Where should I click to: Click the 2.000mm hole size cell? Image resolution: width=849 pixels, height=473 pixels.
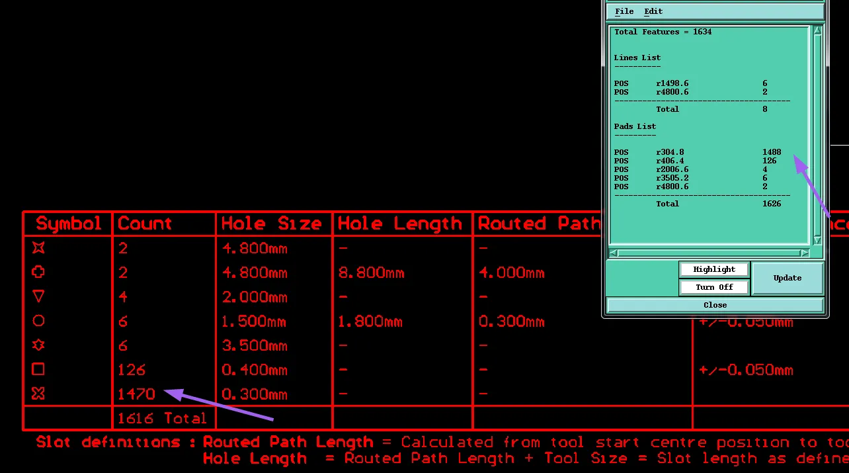click(255, 297)
